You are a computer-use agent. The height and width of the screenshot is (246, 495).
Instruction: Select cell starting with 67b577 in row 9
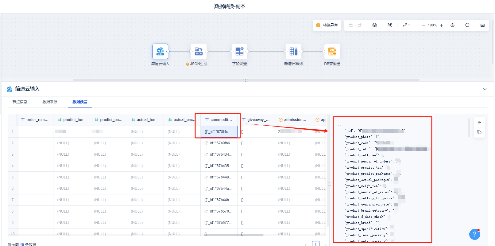point(219,223)
